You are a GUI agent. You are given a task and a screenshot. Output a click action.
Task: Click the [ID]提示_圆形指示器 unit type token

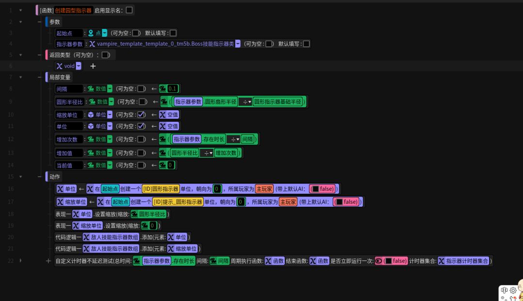pyautogui.click(x=178, y=202)
